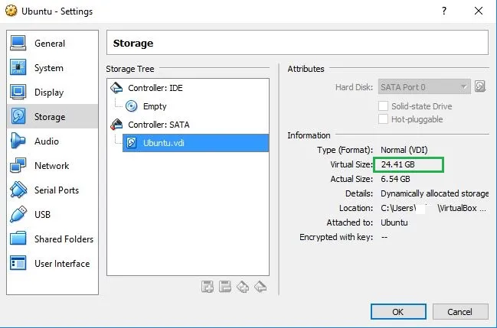497x328 pixels.
Task: Open the Audio settings category
Action: [52, 141]
